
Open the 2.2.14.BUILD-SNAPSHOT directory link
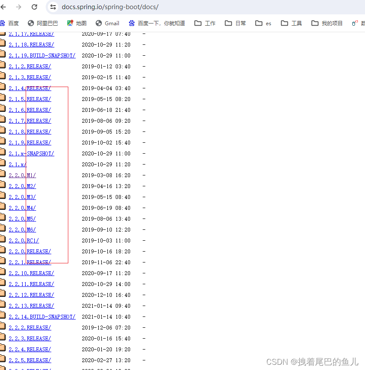click(x=42, y=316)
